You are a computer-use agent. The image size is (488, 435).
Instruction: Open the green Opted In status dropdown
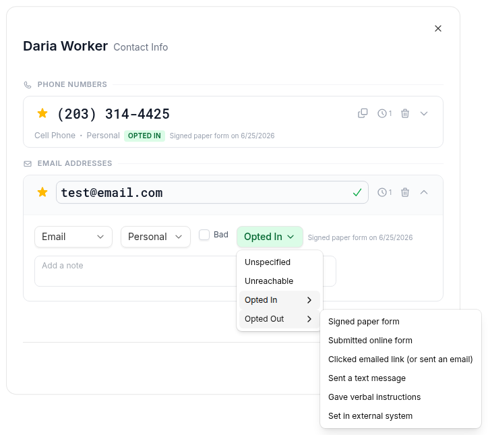coord(270,237)
